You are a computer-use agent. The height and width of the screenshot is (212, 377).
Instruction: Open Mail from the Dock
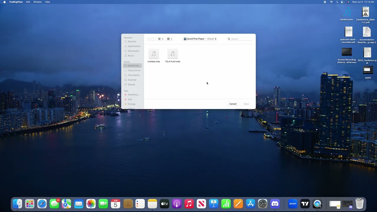pyautogui.click(x=79, y=203)
